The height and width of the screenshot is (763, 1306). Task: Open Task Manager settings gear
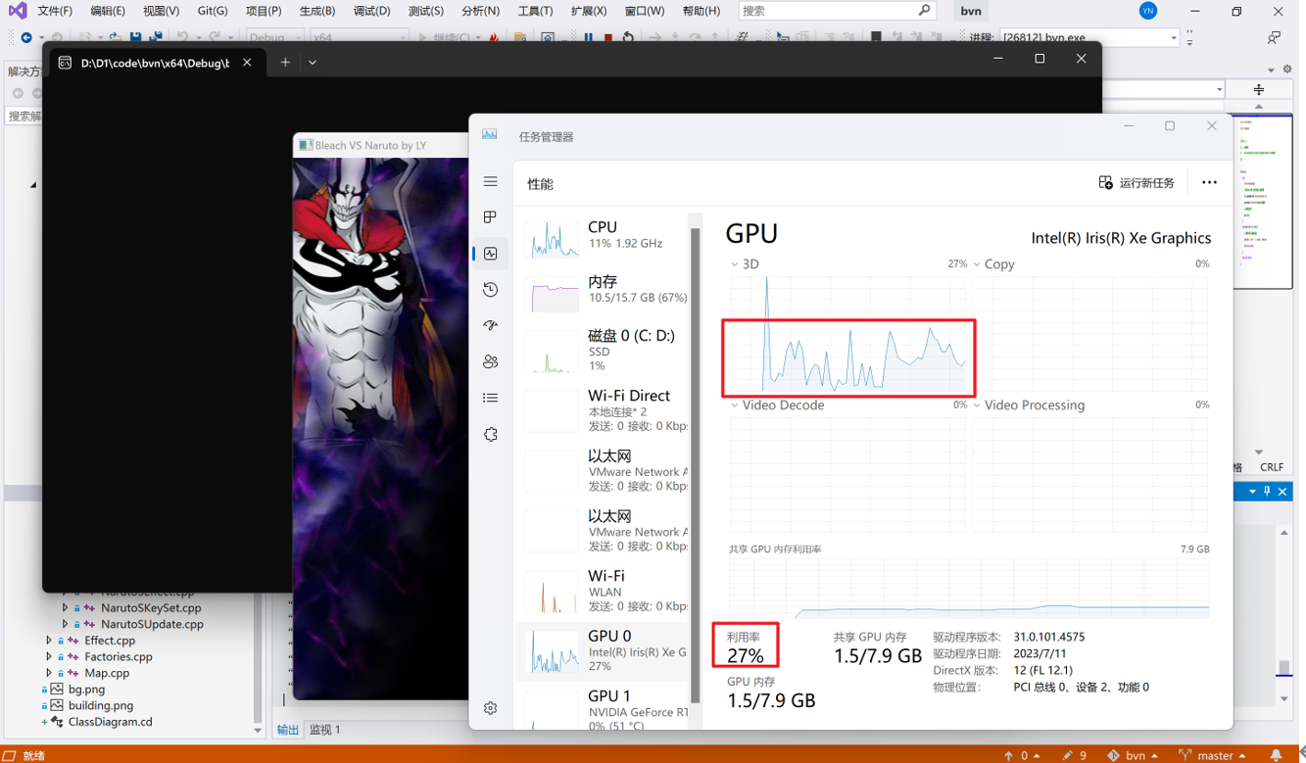click(x=491, y=708)
